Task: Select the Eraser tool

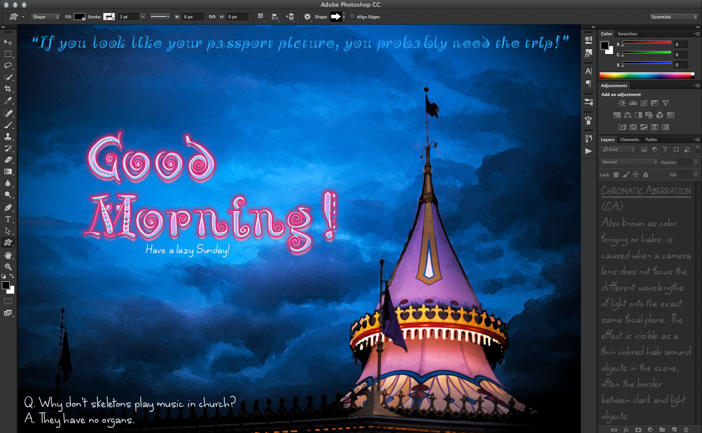Action: click(x=8, y=160)
